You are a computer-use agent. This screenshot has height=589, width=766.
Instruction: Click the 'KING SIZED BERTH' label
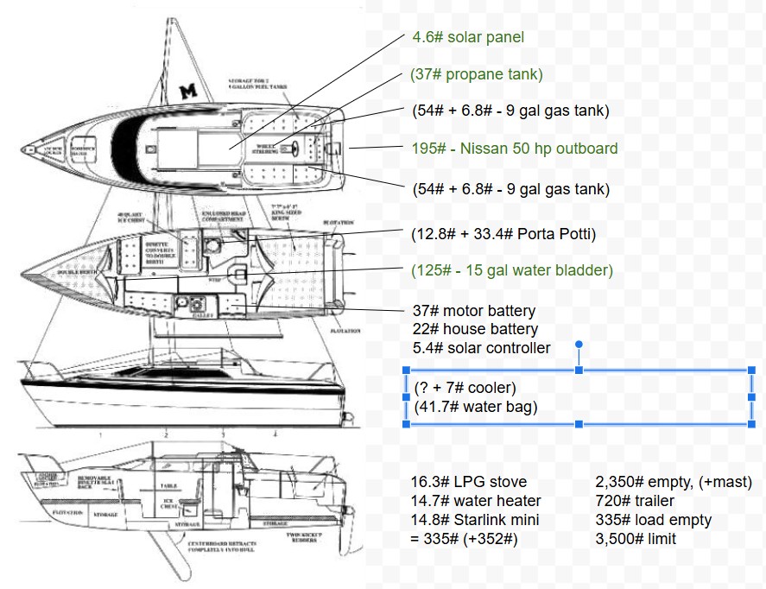(288, 212)
